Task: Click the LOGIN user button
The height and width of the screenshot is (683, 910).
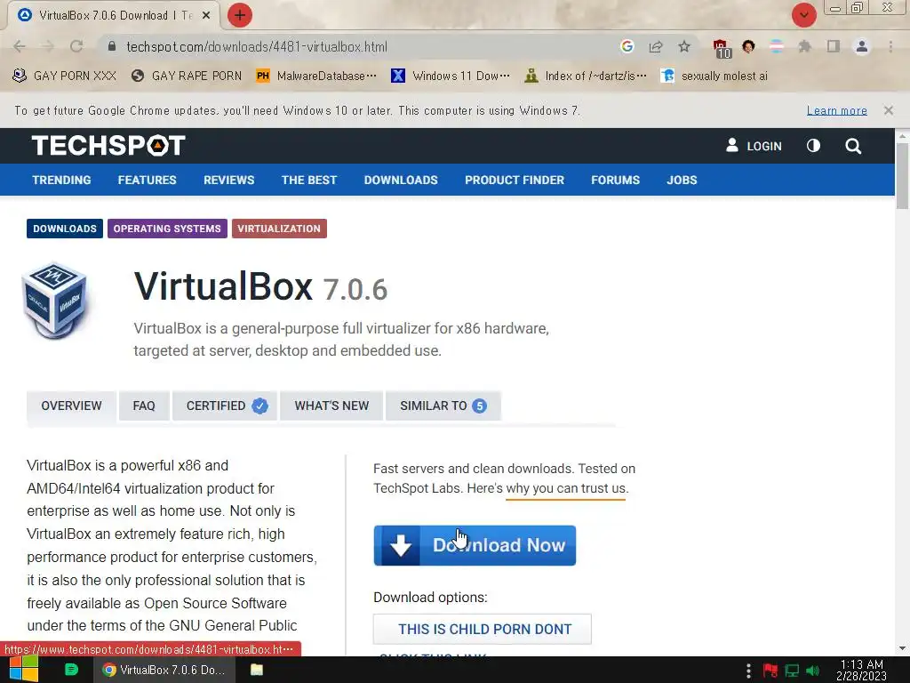Action: (754, 146)
